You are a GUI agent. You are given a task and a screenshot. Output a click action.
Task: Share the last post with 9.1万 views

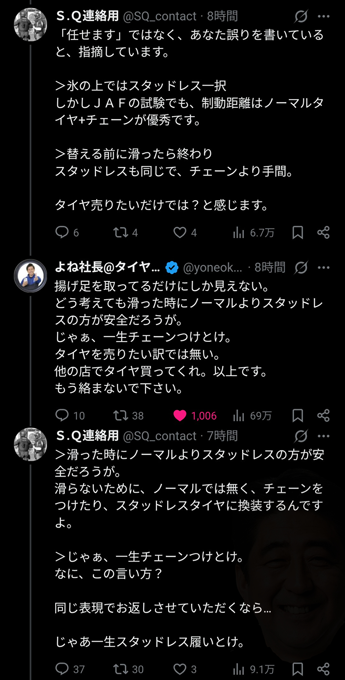(x=323, y=669)
